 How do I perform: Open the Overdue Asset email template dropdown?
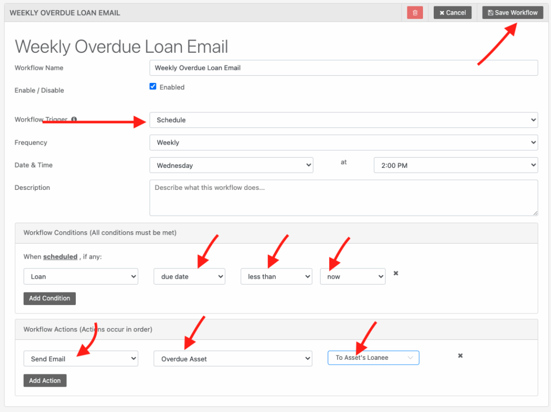[232, 358]
